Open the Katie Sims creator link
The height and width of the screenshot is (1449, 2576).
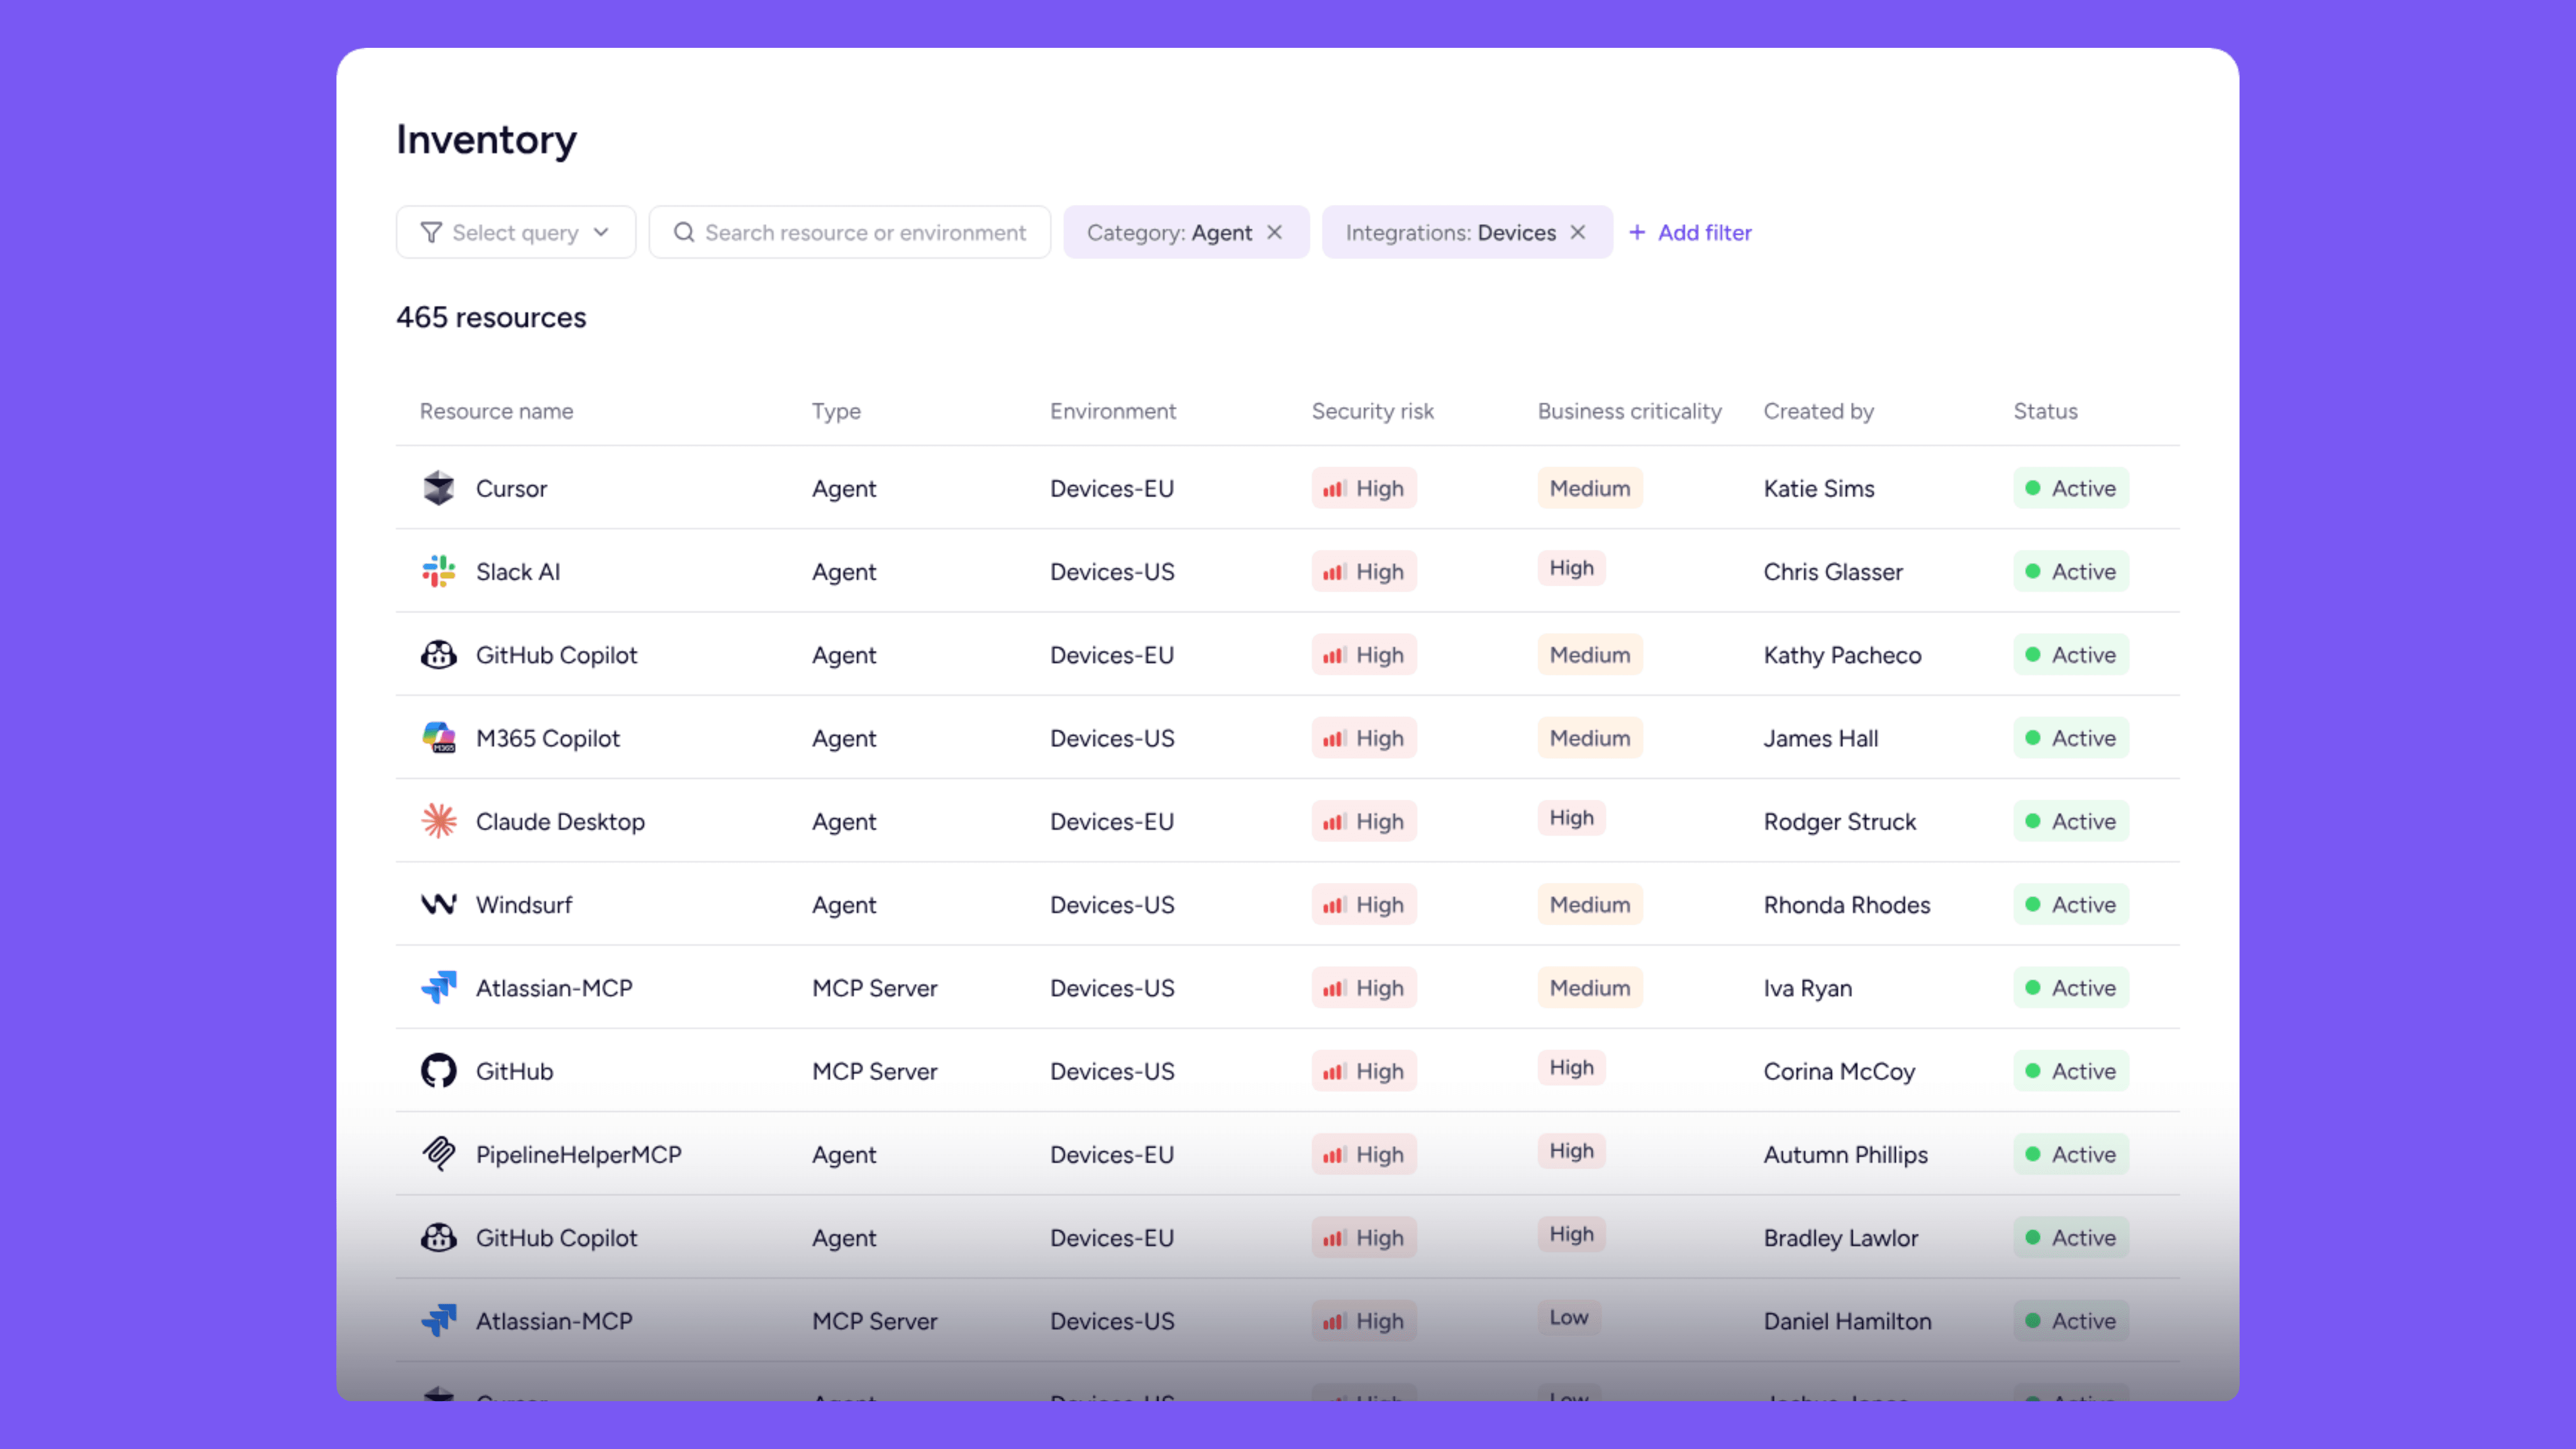click(x=1819, y=488)
